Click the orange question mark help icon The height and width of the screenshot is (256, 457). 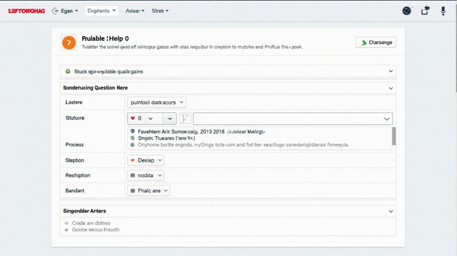[x=69, y=42]
